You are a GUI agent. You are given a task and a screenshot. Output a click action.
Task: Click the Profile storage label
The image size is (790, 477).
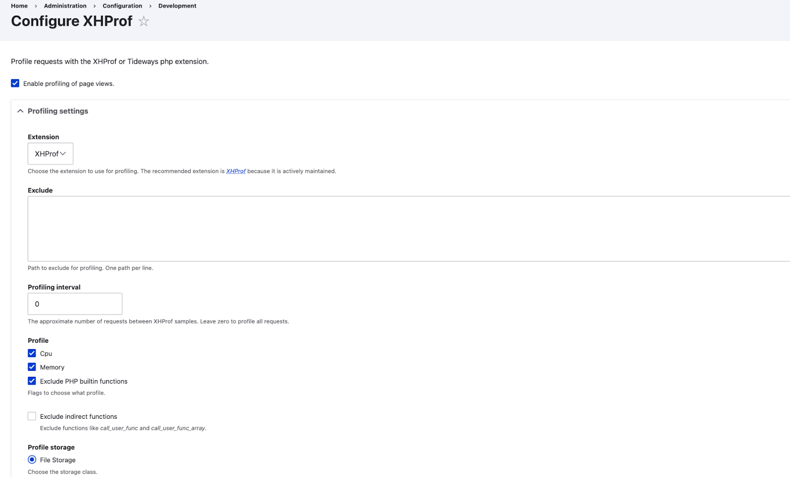coord(51,447)
